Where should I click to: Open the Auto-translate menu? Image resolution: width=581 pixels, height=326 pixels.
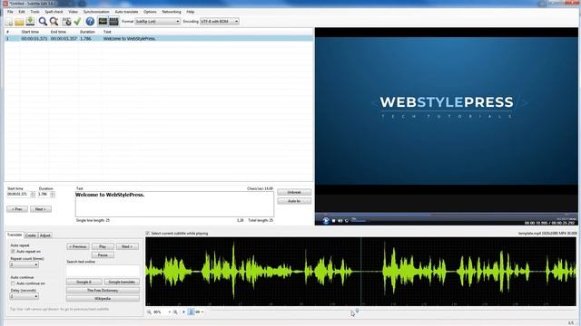click(126, 12)
